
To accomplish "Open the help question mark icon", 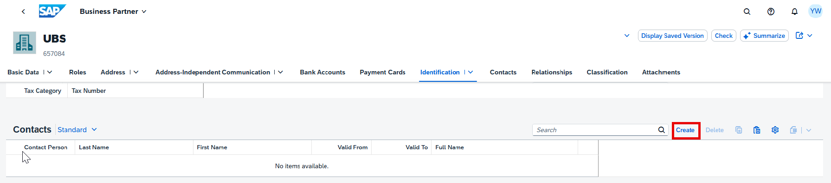I will coord(771,12).
